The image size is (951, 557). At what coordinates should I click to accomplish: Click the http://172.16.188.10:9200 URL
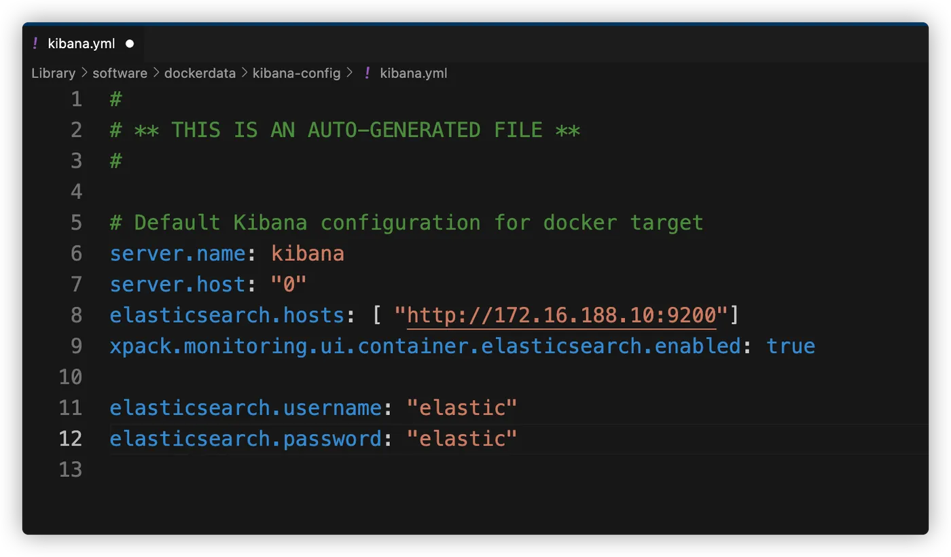(x=562, y=315)
